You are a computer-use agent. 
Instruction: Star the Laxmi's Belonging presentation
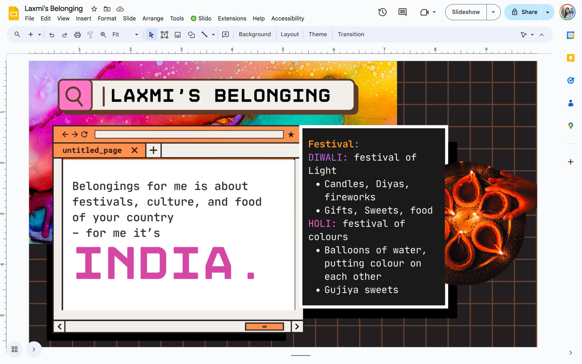click(x=94, y=9)
